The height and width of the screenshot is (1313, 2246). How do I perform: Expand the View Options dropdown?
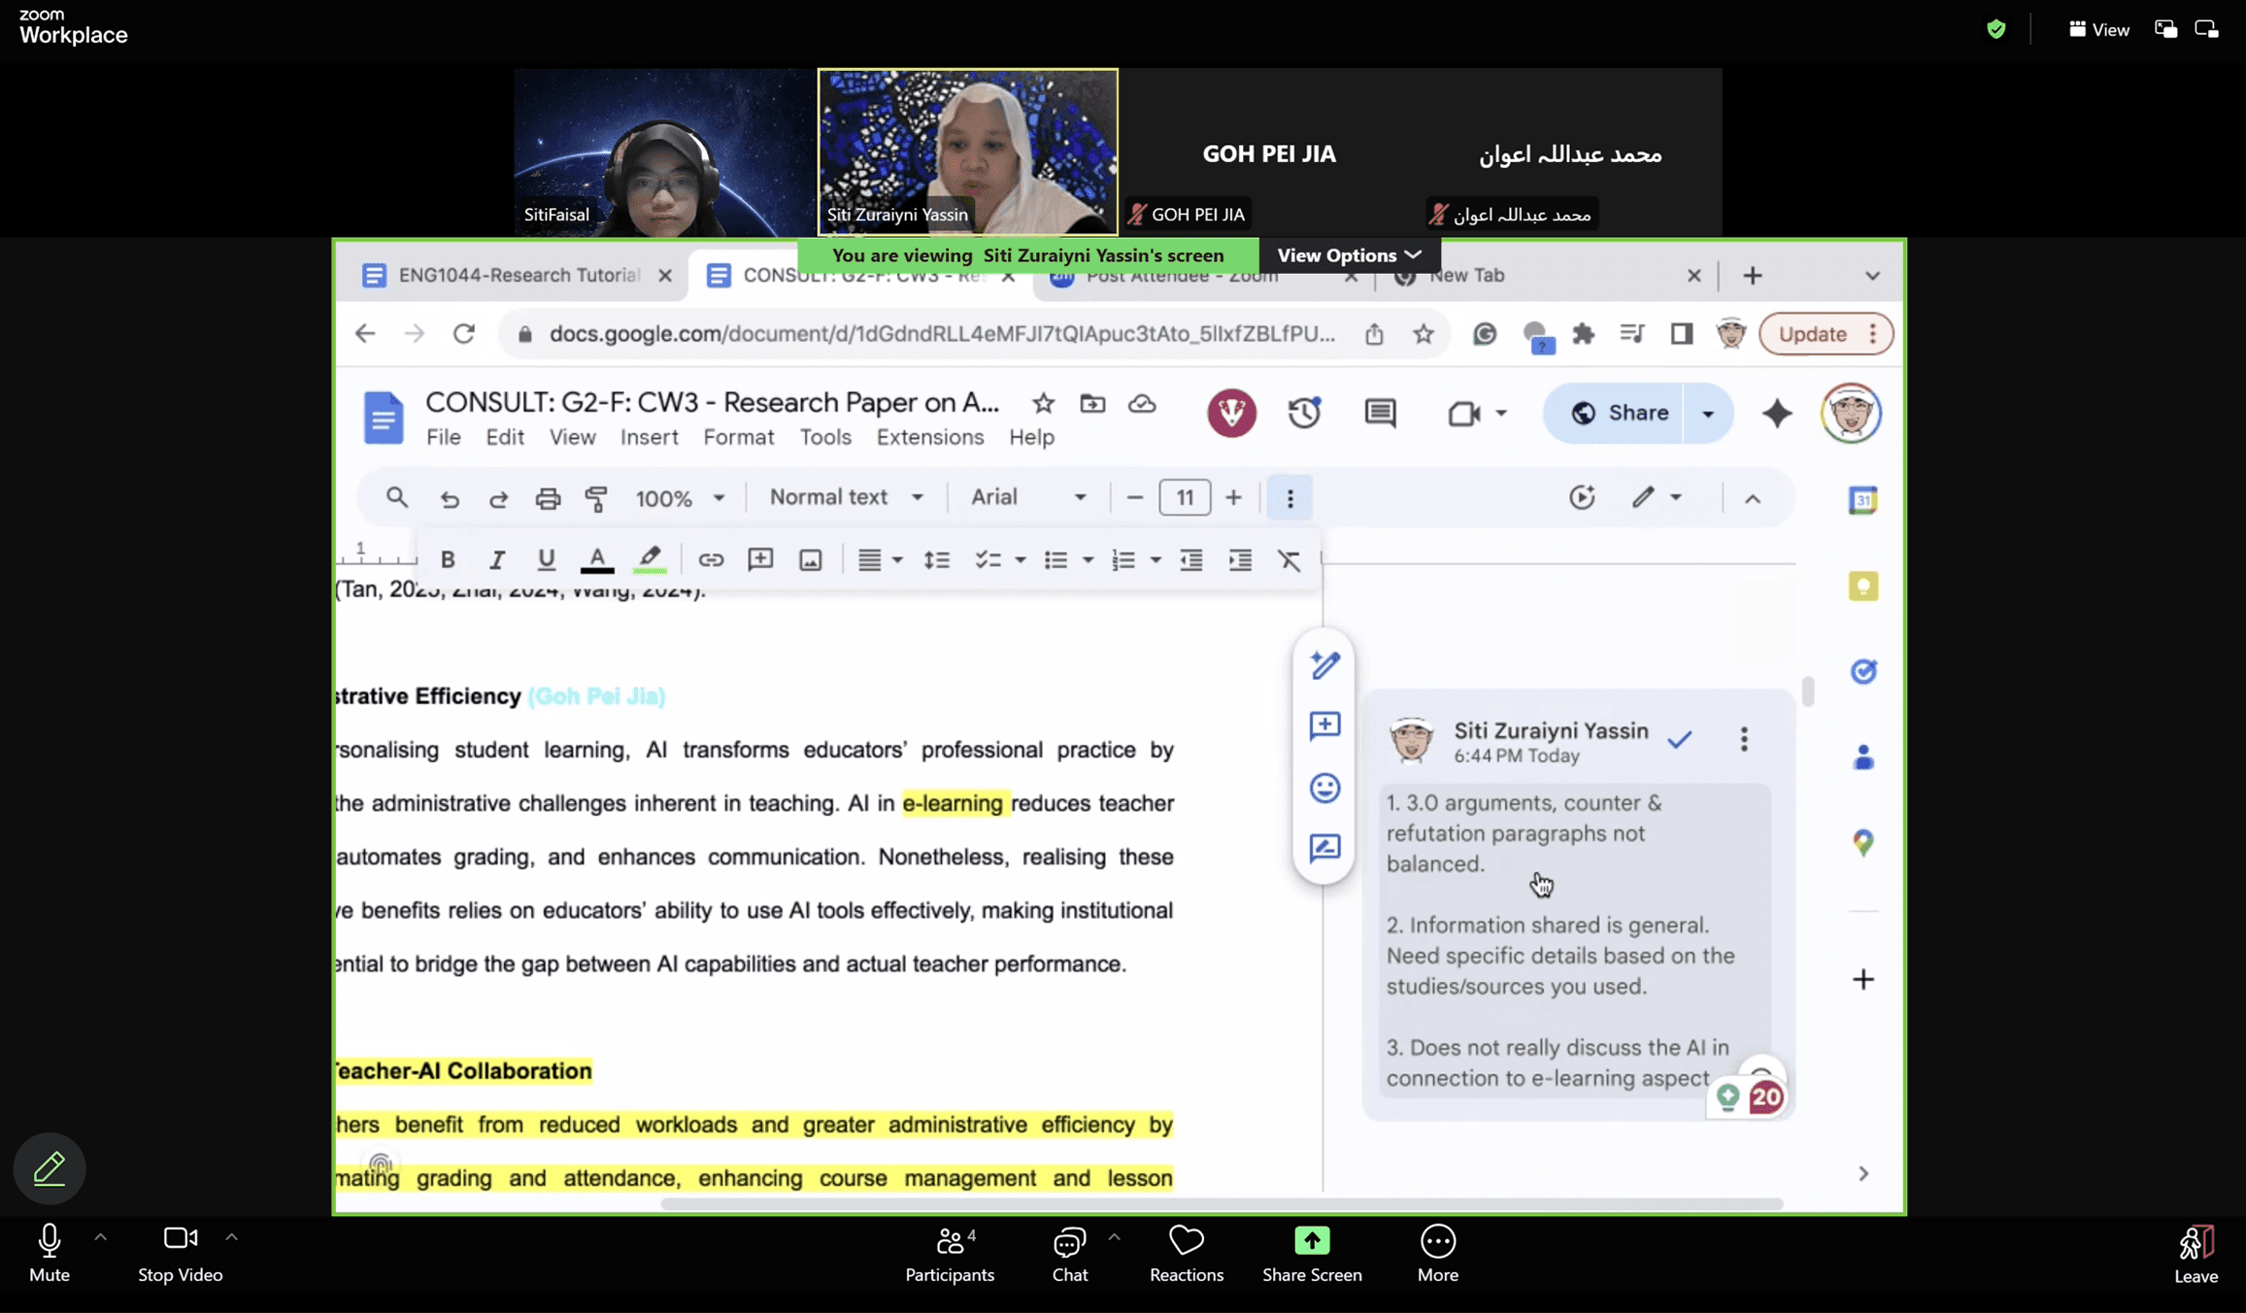click(x=1349, y=255)
